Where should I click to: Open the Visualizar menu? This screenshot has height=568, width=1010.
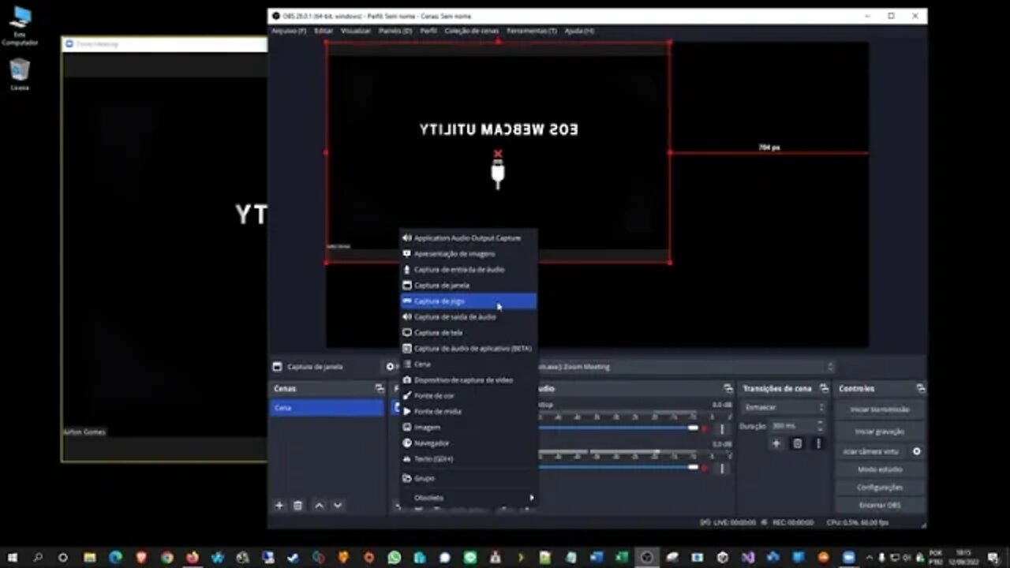click(x=356, y=30)
